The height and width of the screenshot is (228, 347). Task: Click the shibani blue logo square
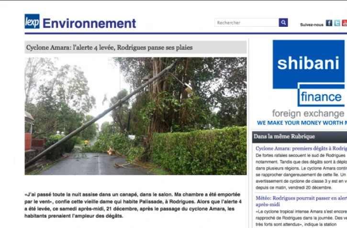coord(309,64)
